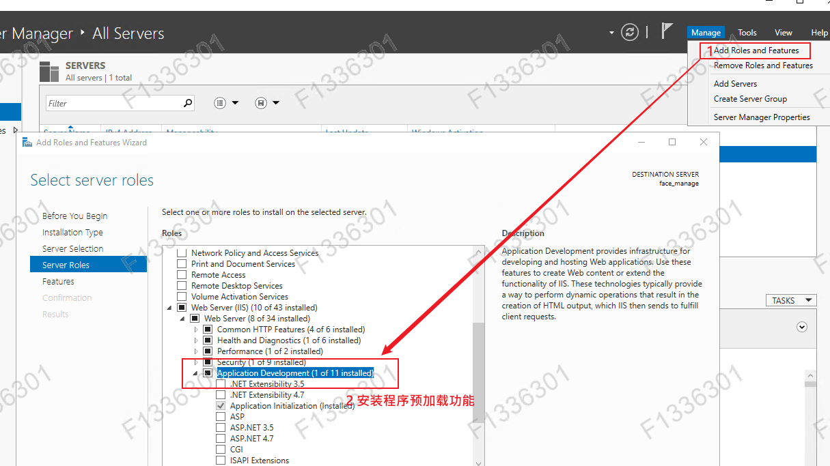Check Remote Desktop Services role
This screenshot has height=466, width=830.
coord(182,286)
